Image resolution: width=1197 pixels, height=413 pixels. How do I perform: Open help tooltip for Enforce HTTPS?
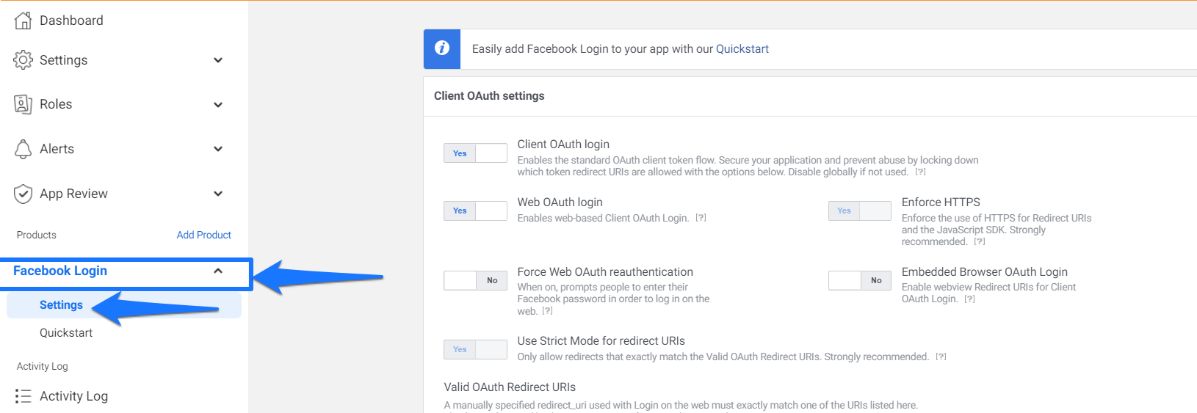coord(980,242)
